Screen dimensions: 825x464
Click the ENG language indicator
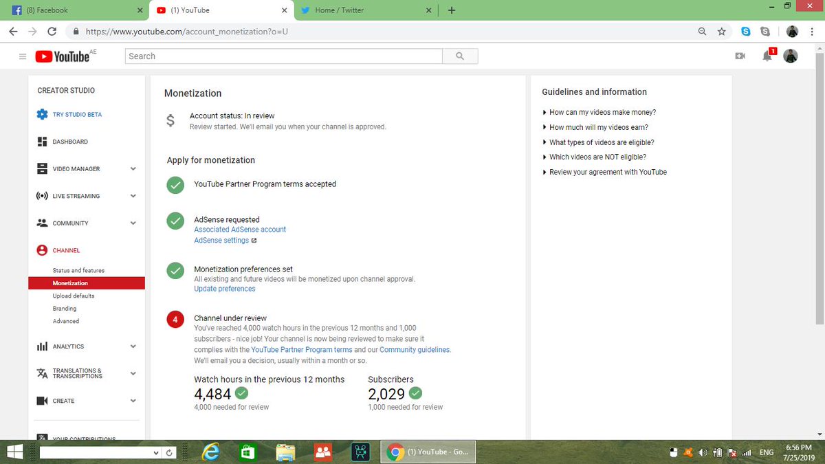tap(767, 453)
